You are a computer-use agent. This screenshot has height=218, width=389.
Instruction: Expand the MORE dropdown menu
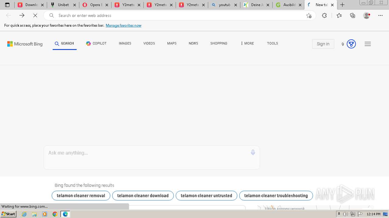pos(247,44)
